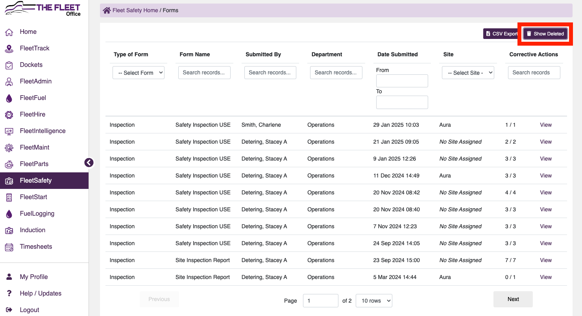Click the Site column header
582x316 pixels.
[448, 55]
